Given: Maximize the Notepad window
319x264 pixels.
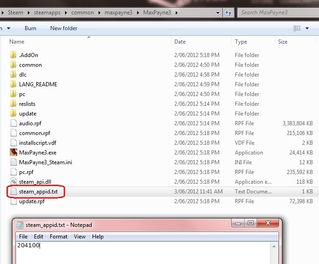Looking at the screenshot, I should [x=251, y=223].
